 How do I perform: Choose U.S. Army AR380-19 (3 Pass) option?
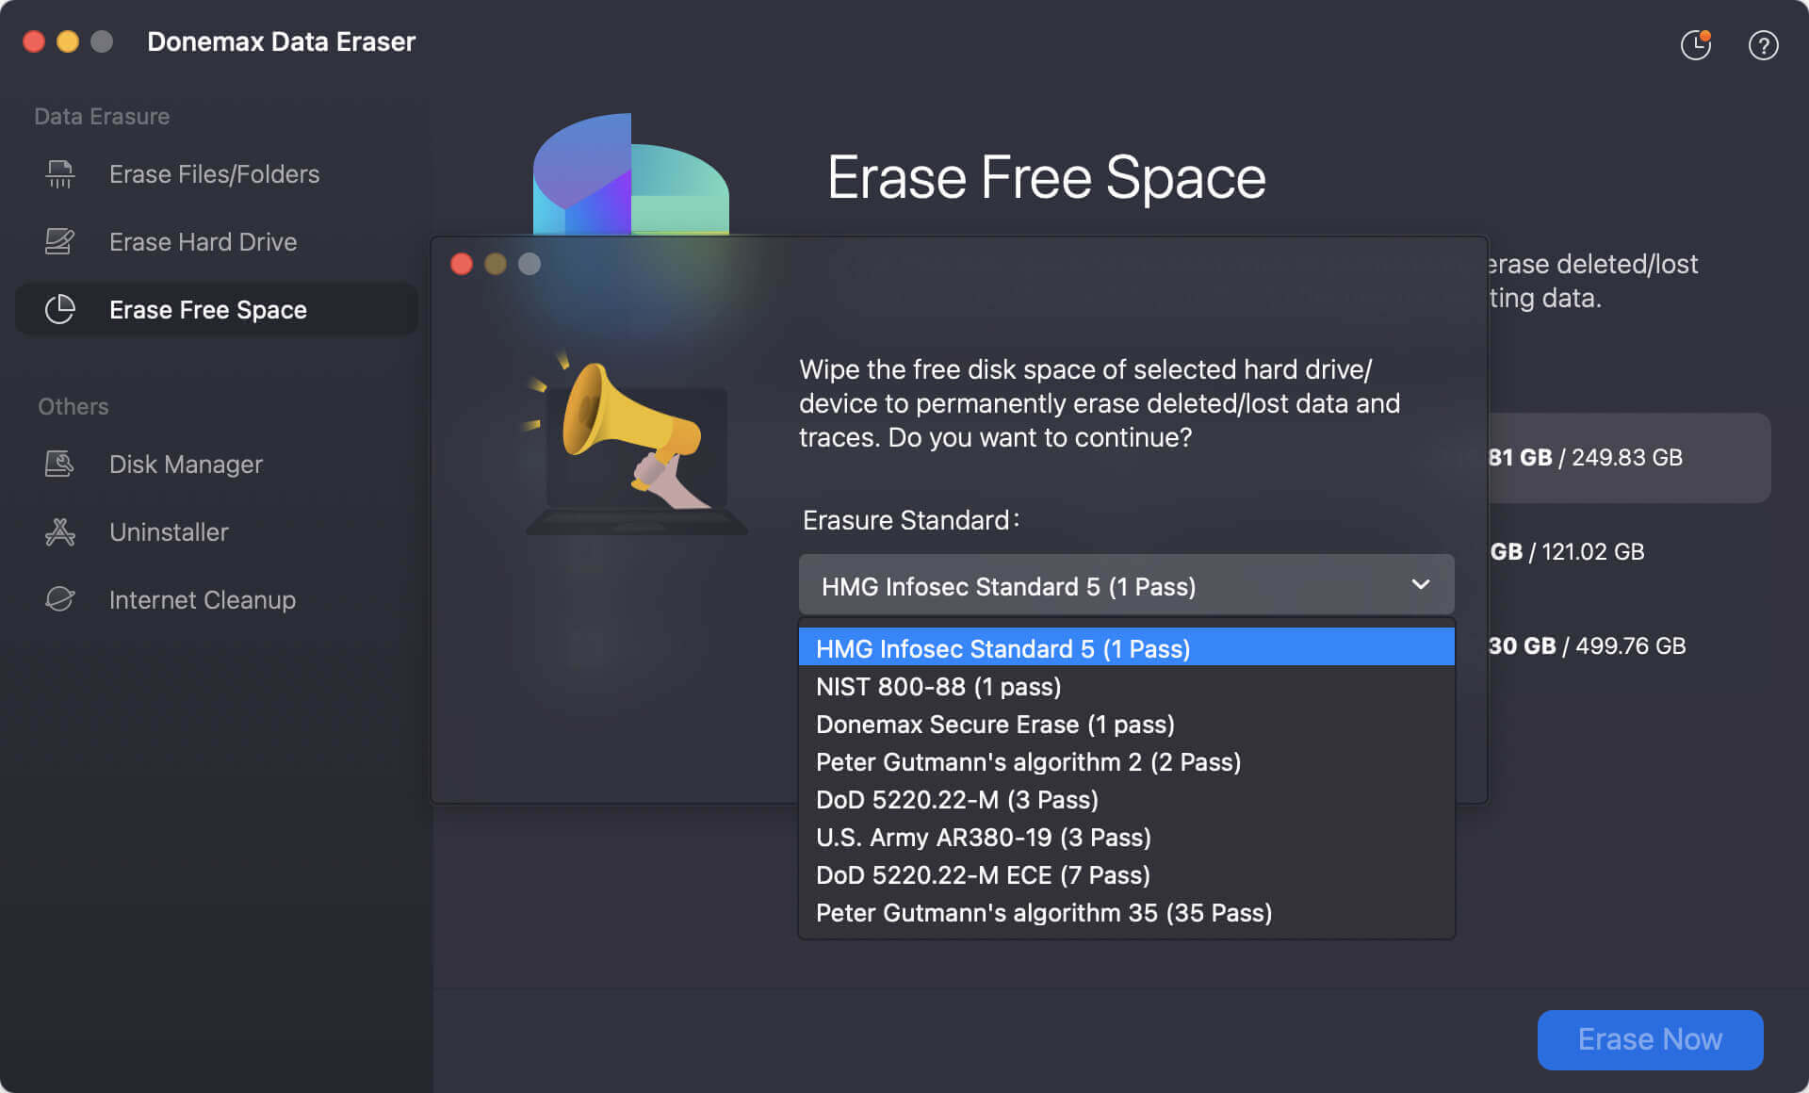coord(983,837)
